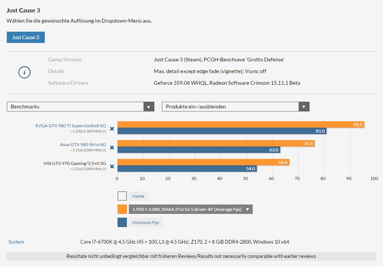Open the 1.920 × 1.080 SMAA resolution dropdown

pos(191,209)
